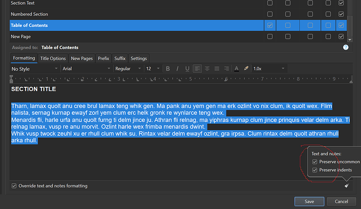
Task: Toggle Preserve uncommon checkbox
Action: pos(314,162)
